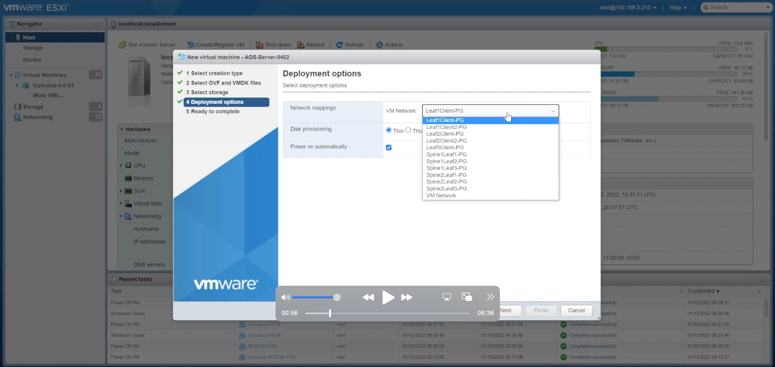Click Create/Register VM toolbar button
775x367 pixels.
tap(216, 45)
